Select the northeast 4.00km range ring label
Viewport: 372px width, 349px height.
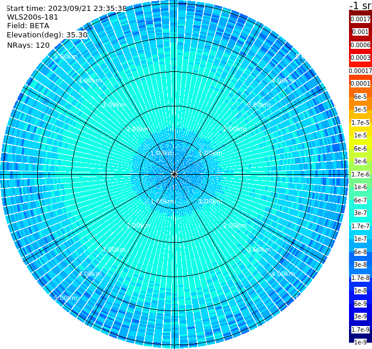283,80
